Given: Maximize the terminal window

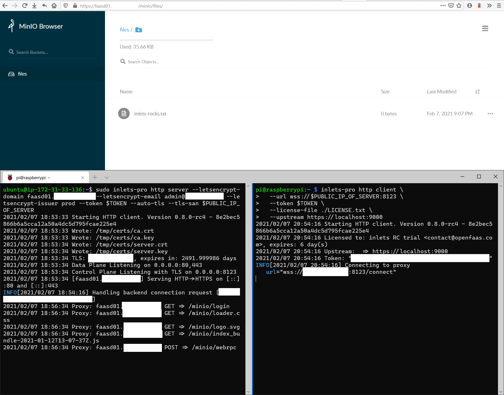Looking at the screenshot, I should 479,177.
